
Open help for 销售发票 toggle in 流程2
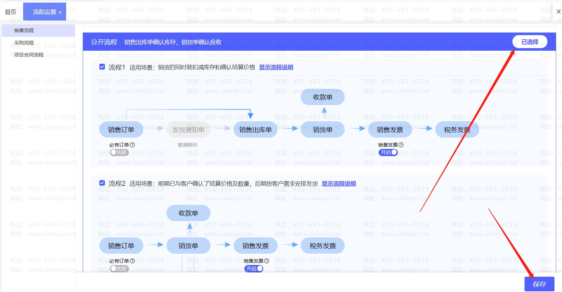click(267, 261)
